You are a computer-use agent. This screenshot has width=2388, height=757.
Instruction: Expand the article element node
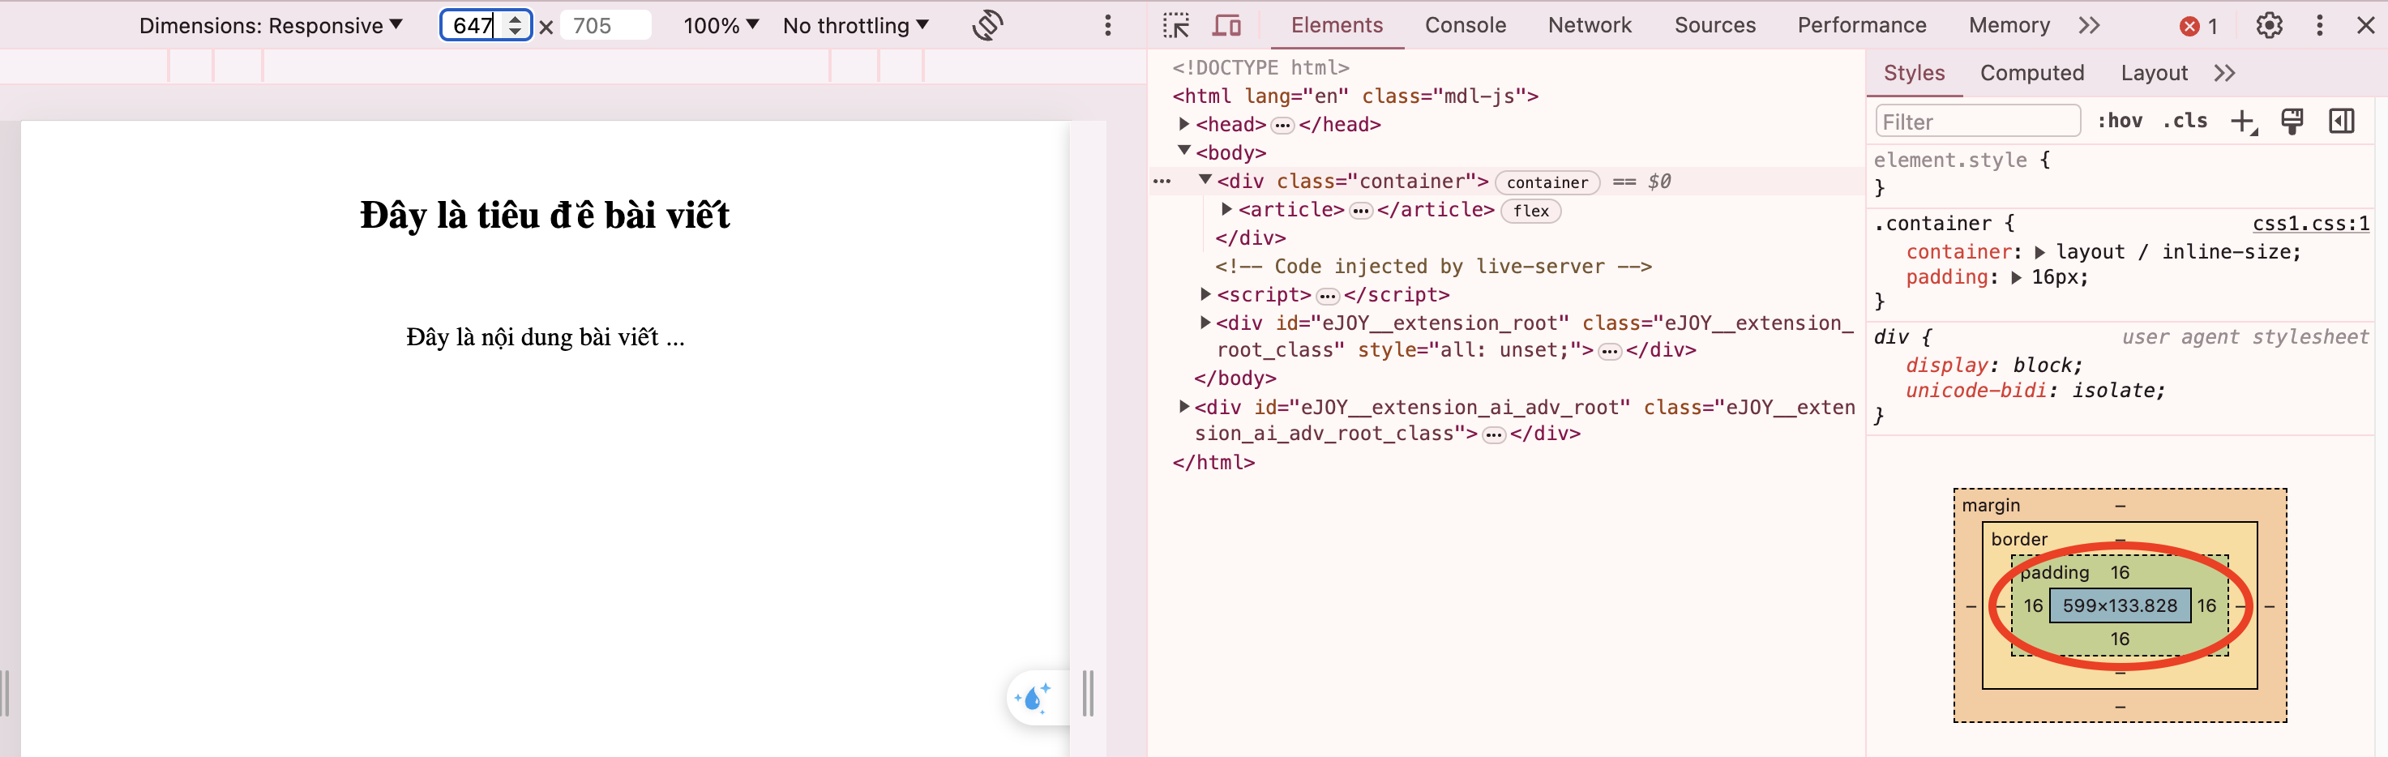tap(1226, 209)
